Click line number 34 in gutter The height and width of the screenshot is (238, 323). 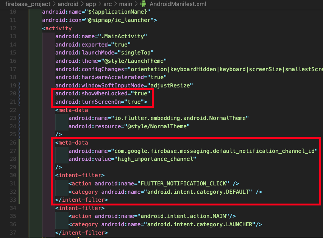13,208
